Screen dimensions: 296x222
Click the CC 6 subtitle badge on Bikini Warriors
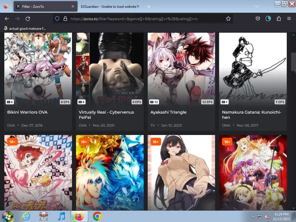click(10, 102)
